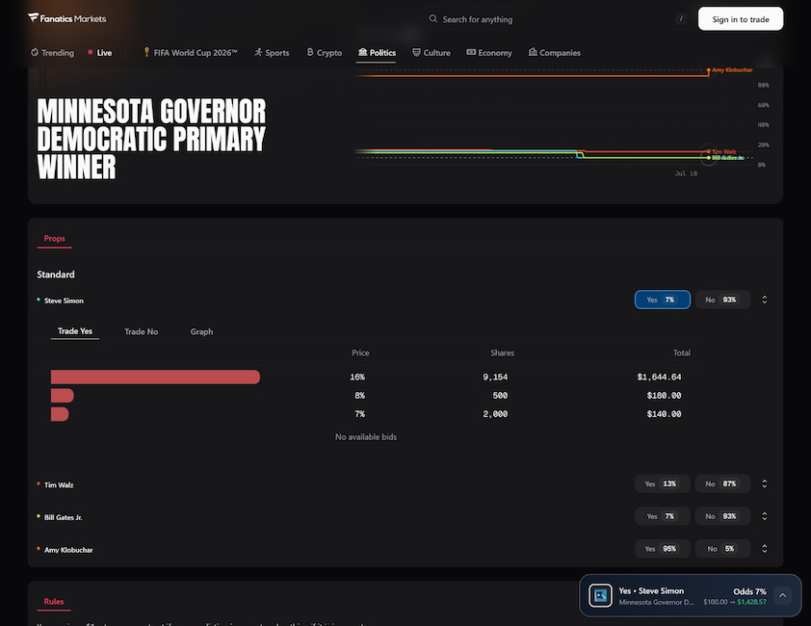Click the Odds 7% text in bet slip
Screen dimensions: 811x626
pos(749,591)
